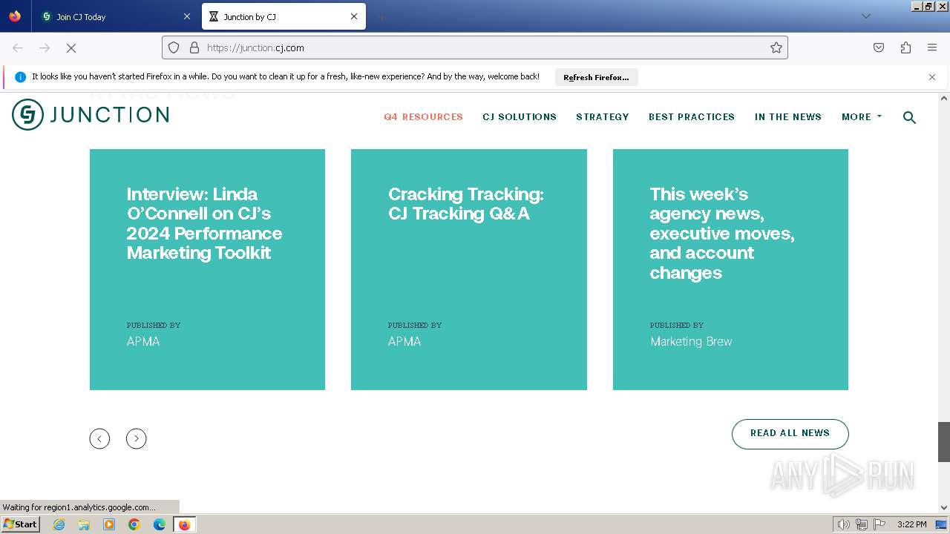Show site security padlock info
This screenshot has height=534, width=950.
click(x=194, y=47)
